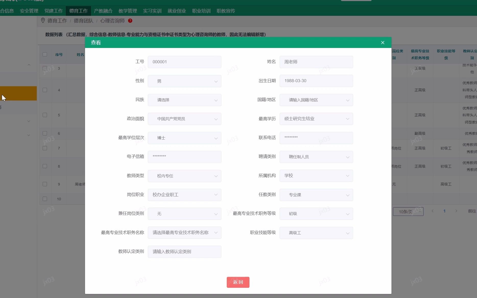
Task: Click the 教师认定类别 input field
Action: click(184, 252)
